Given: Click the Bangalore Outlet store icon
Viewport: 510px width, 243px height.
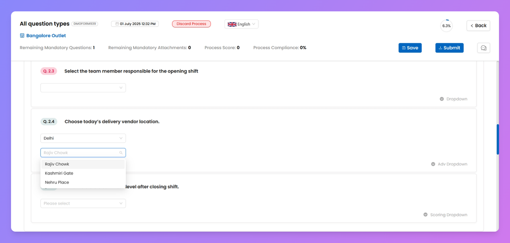Looking at the screenshot, I should pos(22,35).
